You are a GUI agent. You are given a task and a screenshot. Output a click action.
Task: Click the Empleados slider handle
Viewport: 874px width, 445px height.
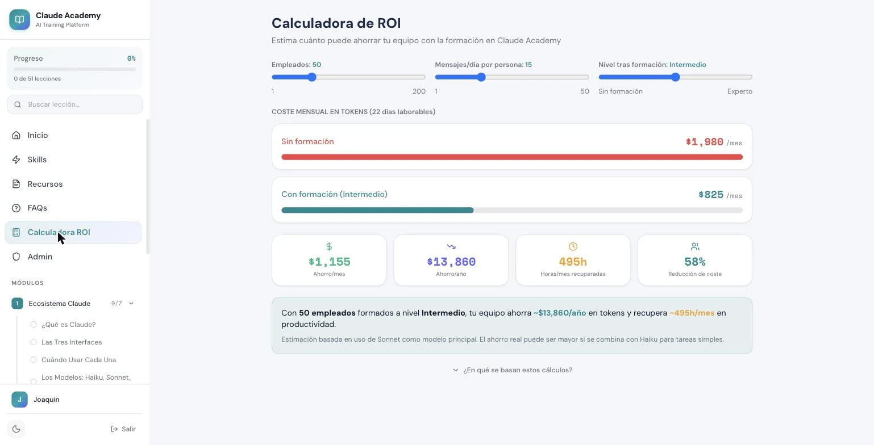312,77
